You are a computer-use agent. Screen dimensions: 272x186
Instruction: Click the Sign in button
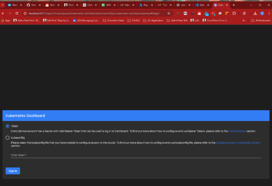(x=13, y=171)
